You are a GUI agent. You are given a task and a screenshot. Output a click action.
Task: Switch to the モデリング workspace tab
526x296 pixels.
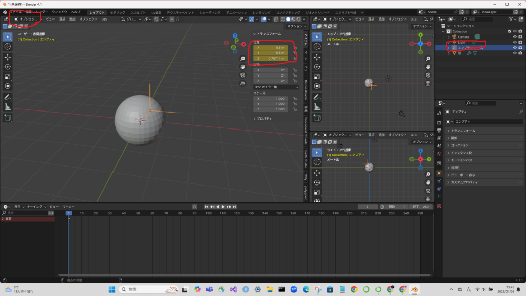(x=117, y=12)
